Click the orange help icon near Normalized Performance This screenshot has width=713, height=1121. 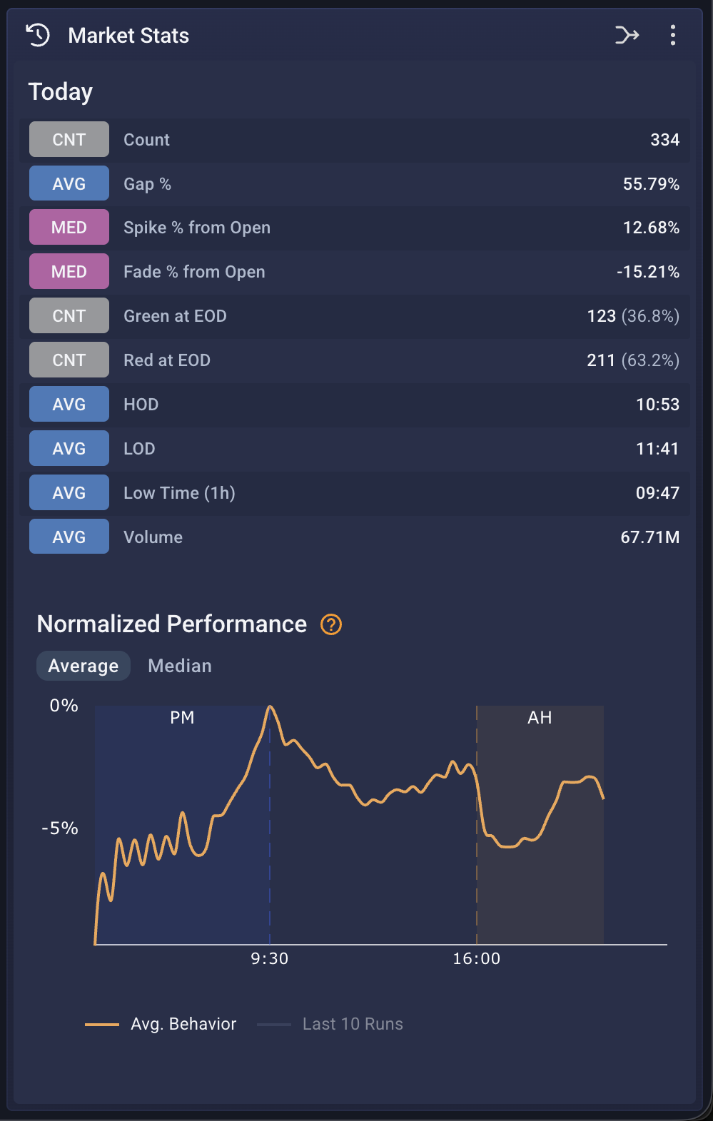click(331, 624)
